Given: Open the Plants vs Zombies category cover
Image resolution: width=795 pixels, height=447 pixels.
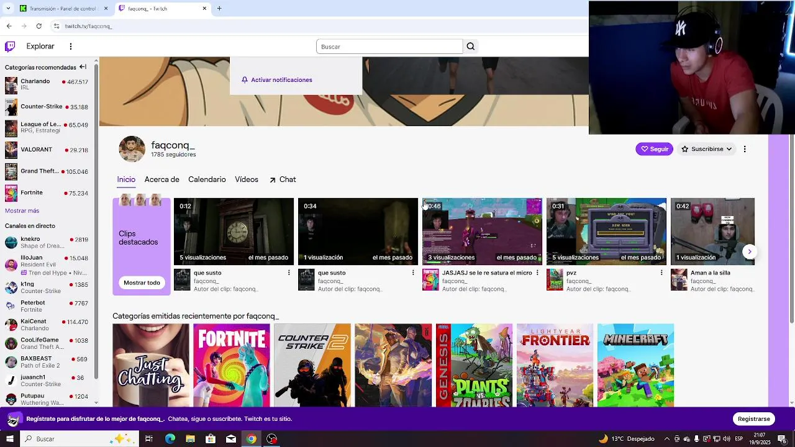Looking at the screenshot, I should tap(474, 365).
